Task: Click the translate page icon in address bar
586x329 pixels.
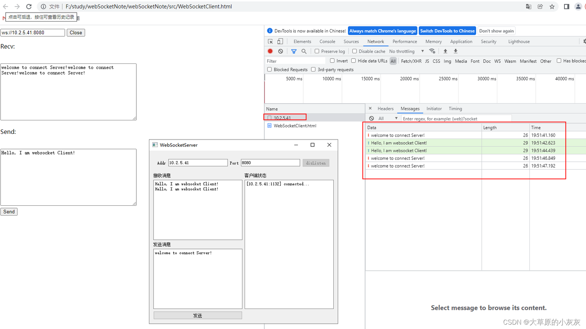Action: (529, 7)
